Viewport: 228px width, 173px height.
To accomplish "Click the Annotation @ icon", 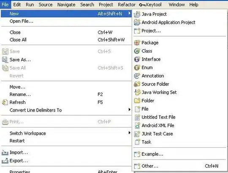I will pos(137,76).
